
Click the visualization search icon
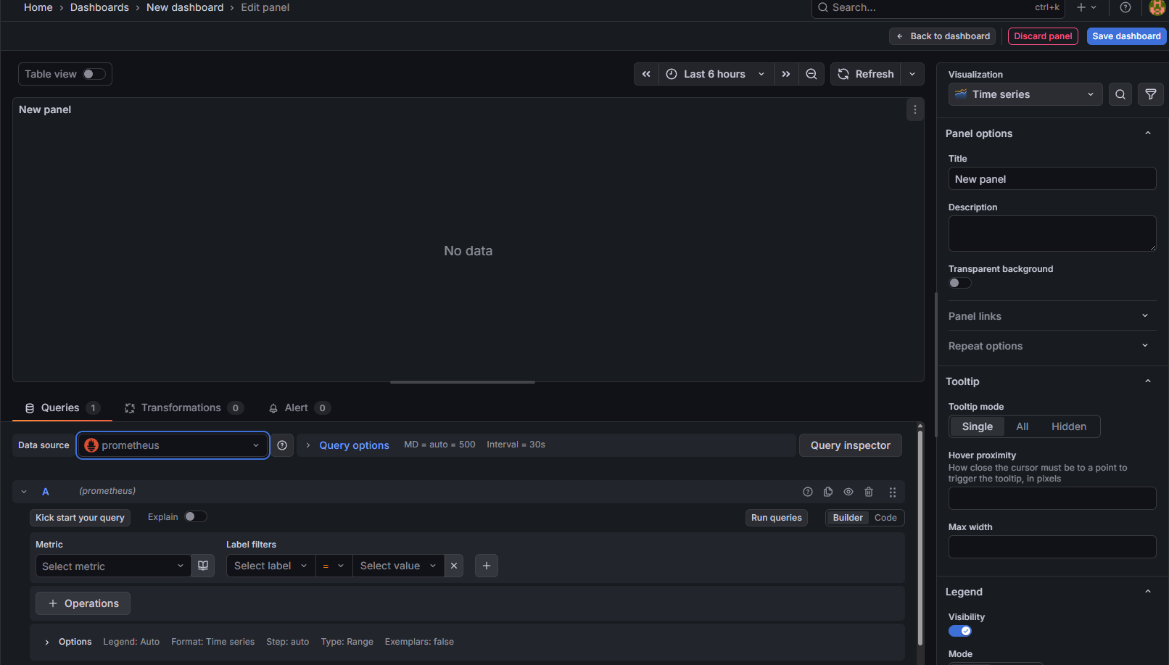point(1120,94)
